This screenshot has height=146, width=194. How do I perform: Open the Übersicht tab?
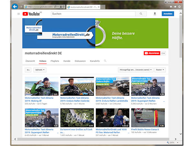click(x=30, y=61)
